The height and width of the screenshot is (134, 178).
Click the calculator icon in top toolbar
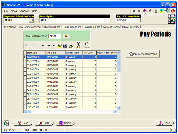[x=156, y=11]
